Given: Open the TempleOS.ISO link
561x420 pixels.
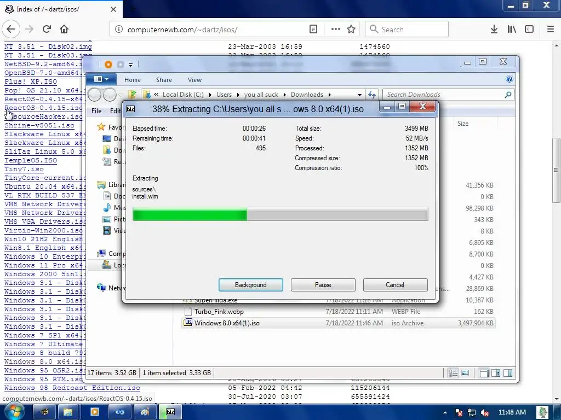Looking at the screenshot, I should point(31,160).
